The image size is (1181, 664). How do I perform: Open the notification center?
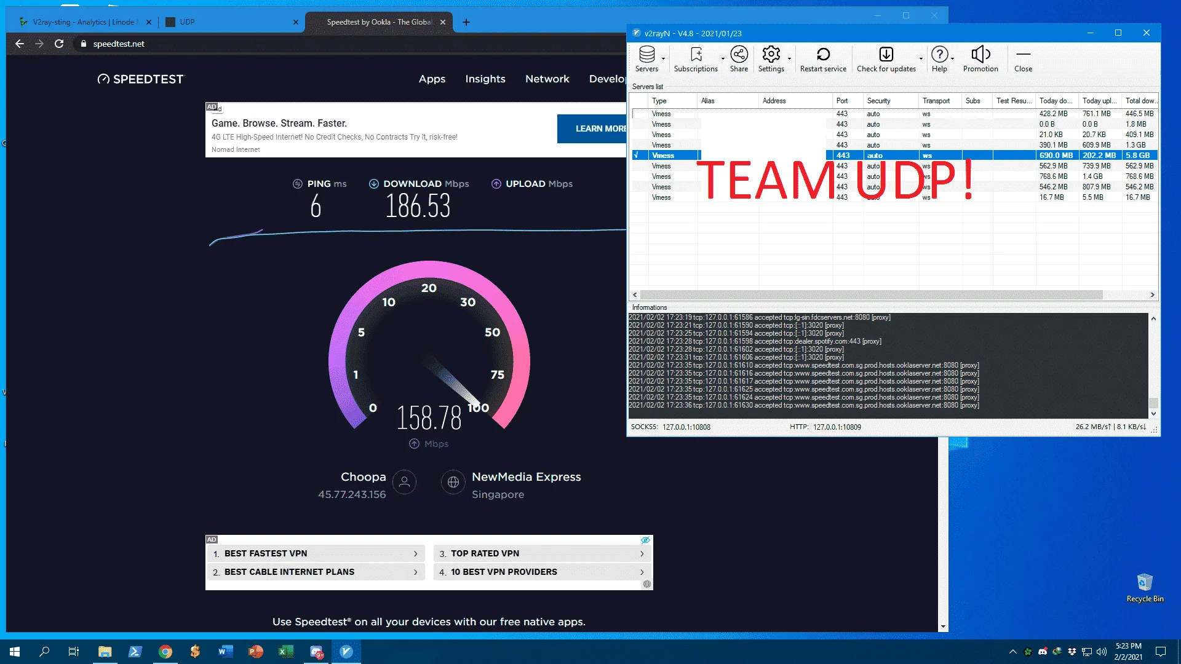(x=1161, y=652)
